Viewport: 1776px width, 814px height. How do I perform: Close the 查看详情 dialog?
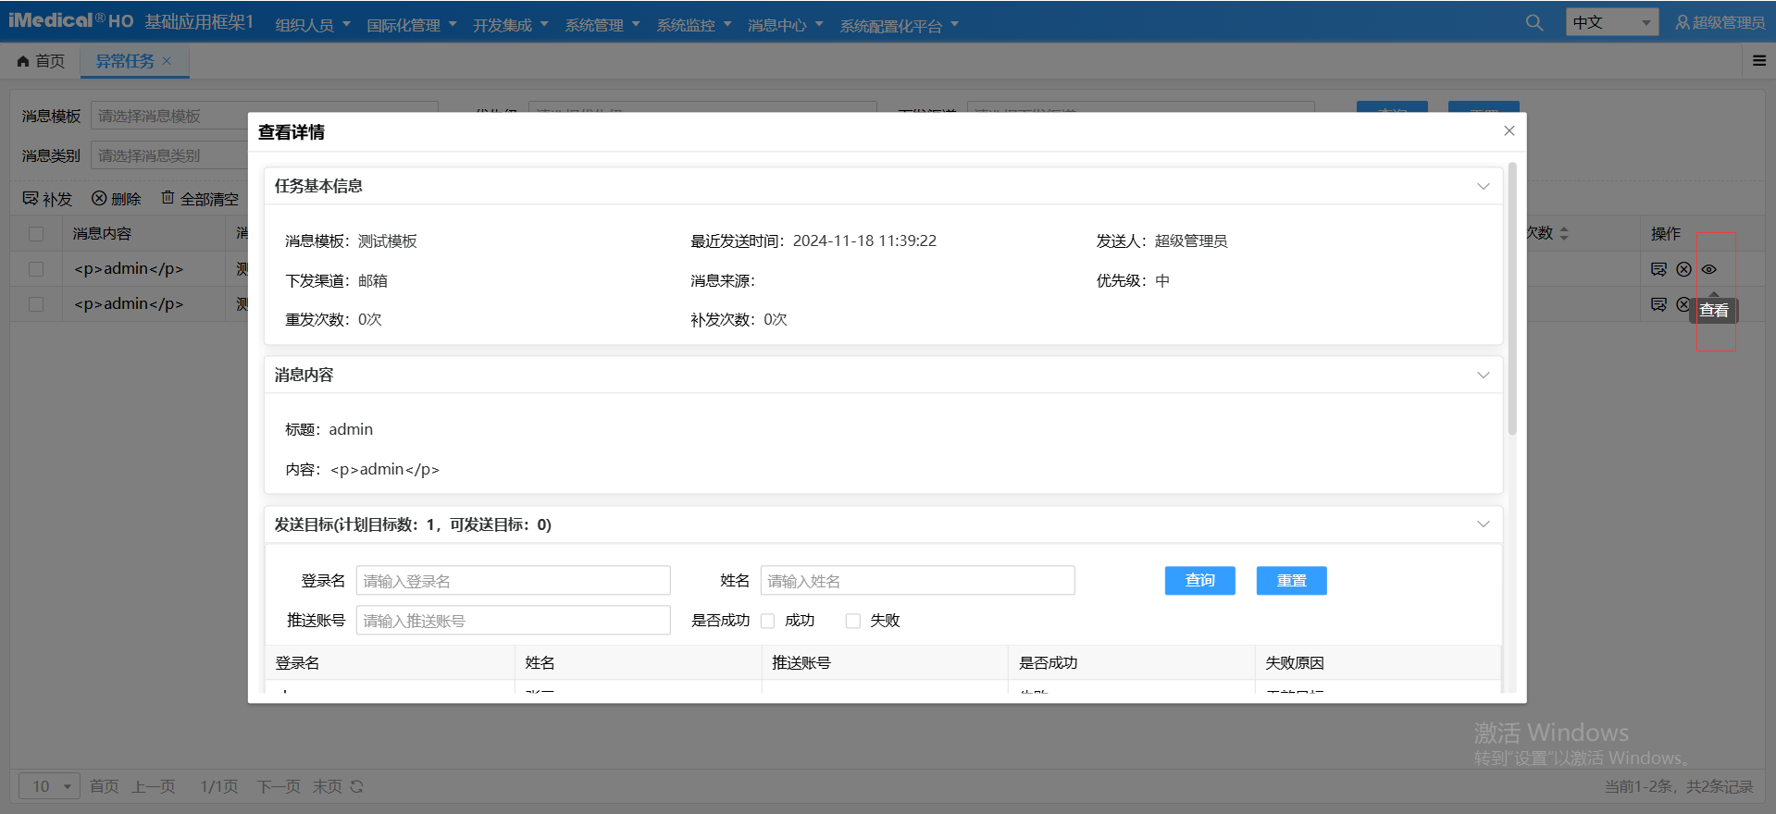(x=1509, y=131)
